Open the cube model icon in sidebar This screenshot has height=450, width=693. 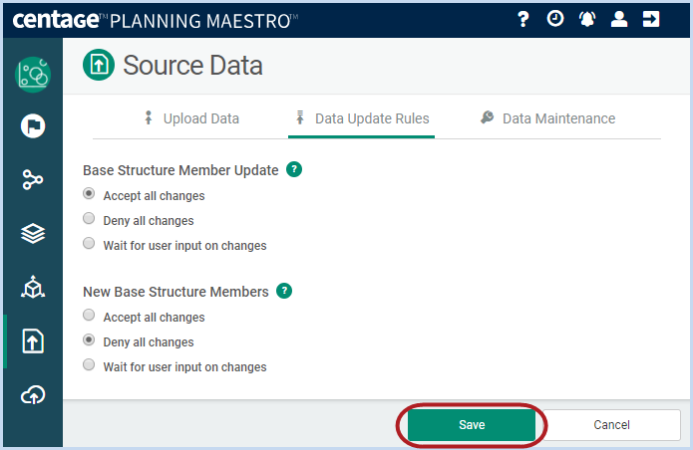tap(33, 287)
